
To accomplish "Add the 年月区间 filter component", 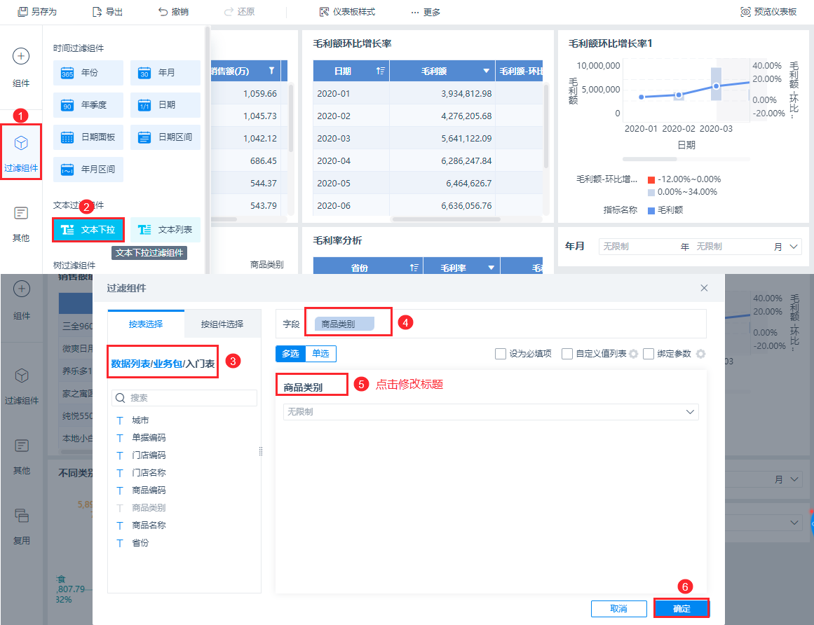I will coord(88,169).
